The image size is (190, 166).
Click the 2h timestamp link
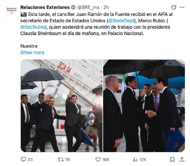tap(106, 8)
